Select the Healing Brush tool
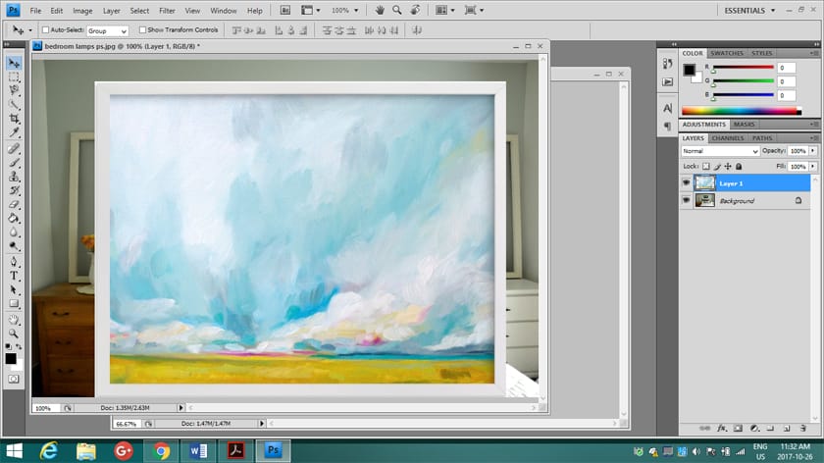Viewport: 824px width, 463px height. tap(14, 149)
